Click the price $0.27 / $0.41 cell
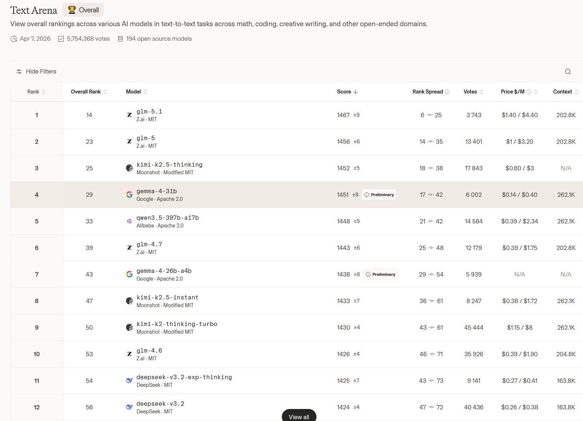Viewport: 583px width, 421px height. [520, 381]
